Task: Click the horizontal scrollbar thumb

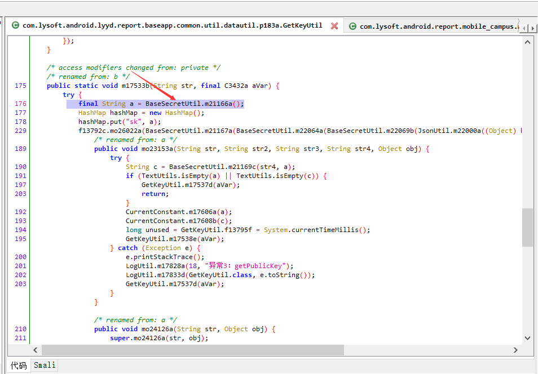Action: 193,350
